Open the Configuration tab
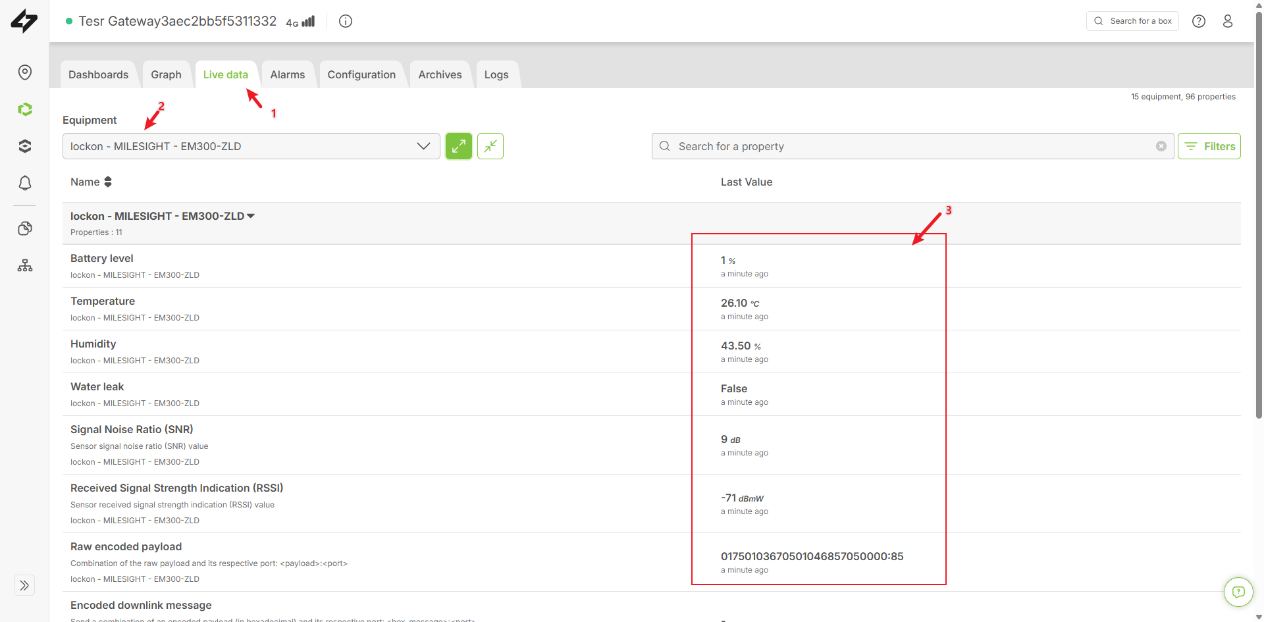1264x622 pixels. pos(361,74)
